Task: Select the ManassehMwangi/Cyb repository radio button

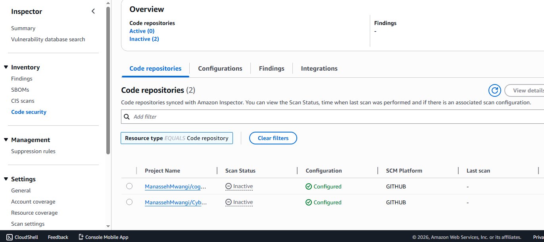Action: point(129,202)
